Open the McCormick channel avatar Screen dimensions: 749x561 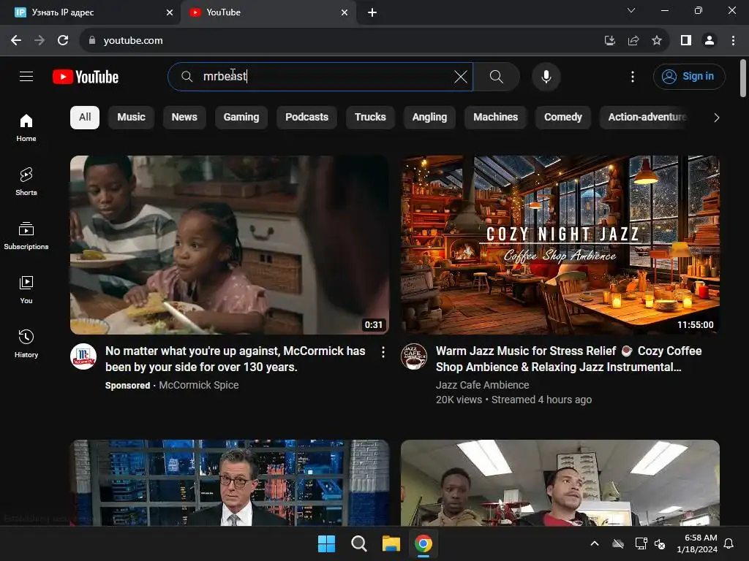[83, 356]
